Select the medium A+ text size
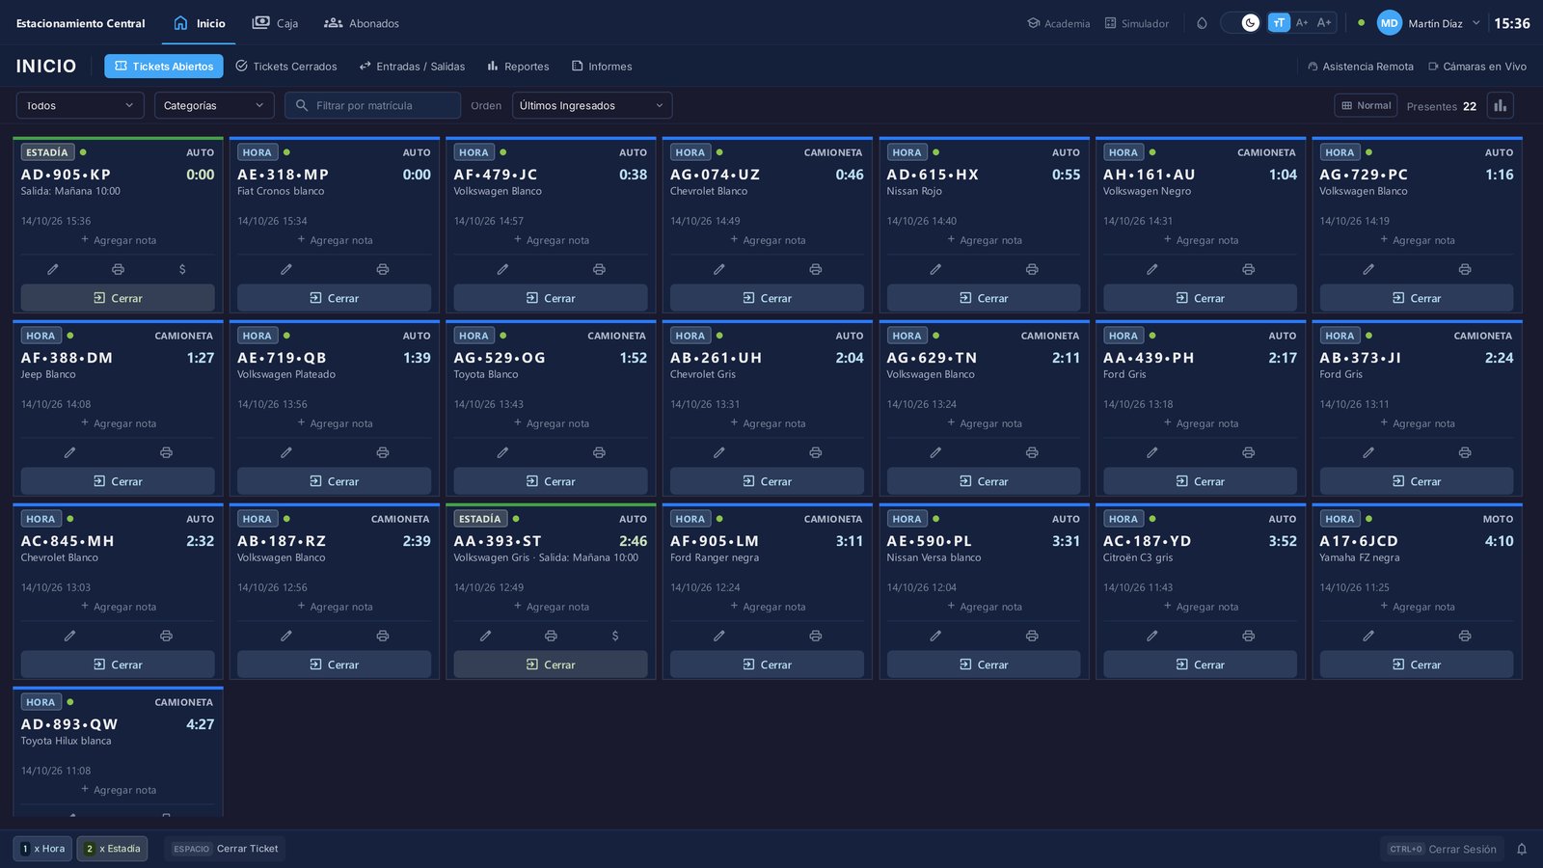This screenshot has width=1543, height=868. pyautogui.click(x=1302, y=23)
